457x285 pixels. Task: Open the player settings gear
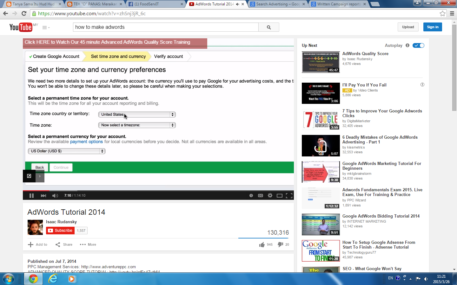[270, 196]
